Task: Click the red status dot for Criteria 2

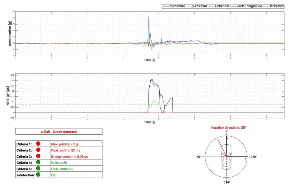Action: pyautogui.click(x=39, y=150)
